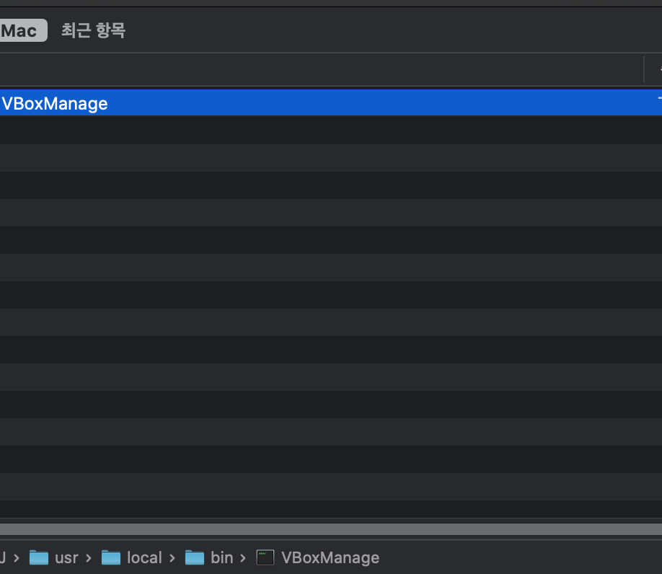Open the bin folder in path bar
This screenshot has height=574, width=662.
tap(209, 557)
